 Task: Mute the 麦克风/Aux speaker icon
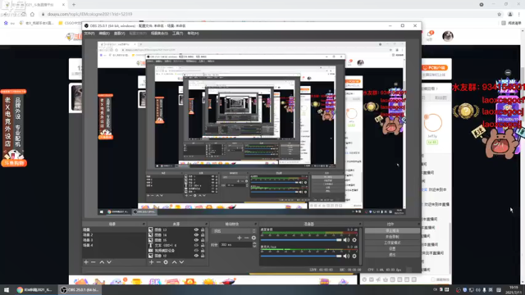tap(346, 256)
